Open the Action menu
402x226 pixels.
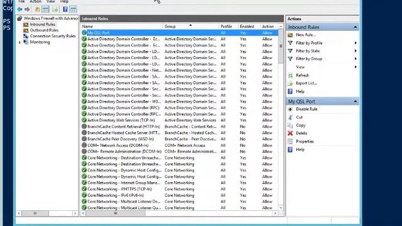click(x=35, y=1)
